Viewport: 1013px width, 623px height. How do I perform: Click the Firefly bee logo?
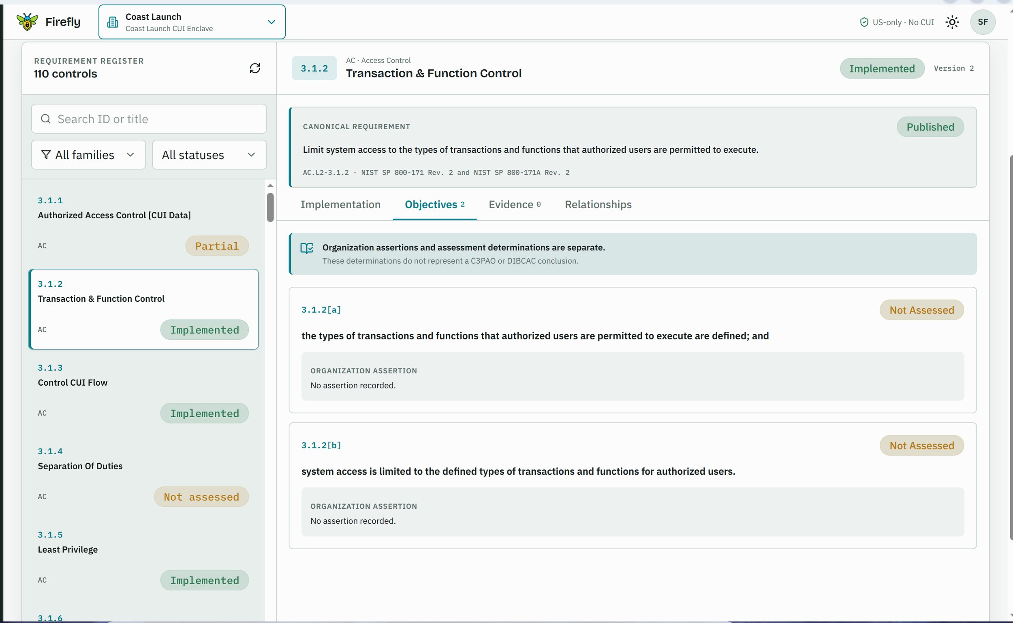pos(27,22)
